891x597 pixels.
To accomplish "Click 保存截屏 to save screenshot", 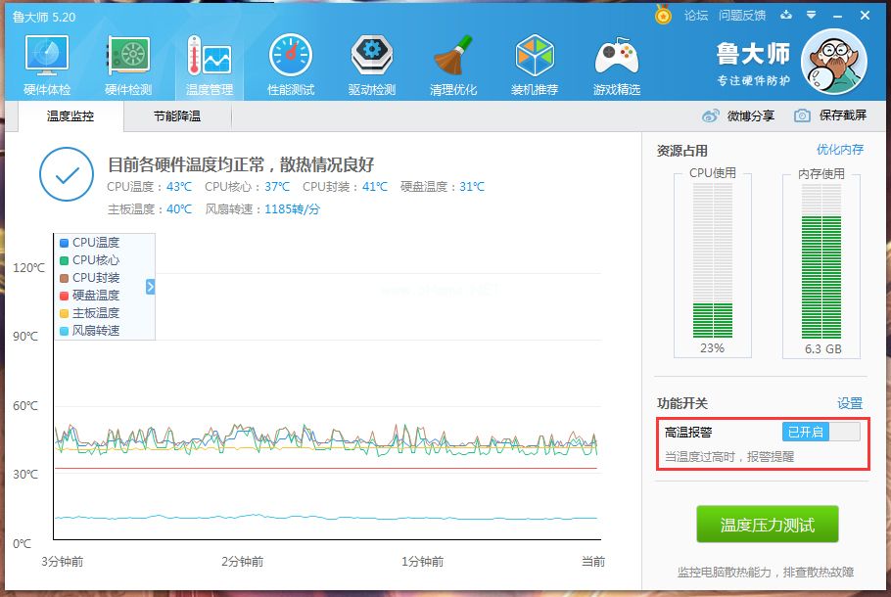I will click(831, 115).
